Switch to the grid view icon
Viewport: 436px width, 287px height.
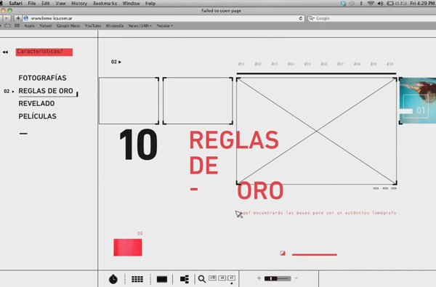[137, 279]
